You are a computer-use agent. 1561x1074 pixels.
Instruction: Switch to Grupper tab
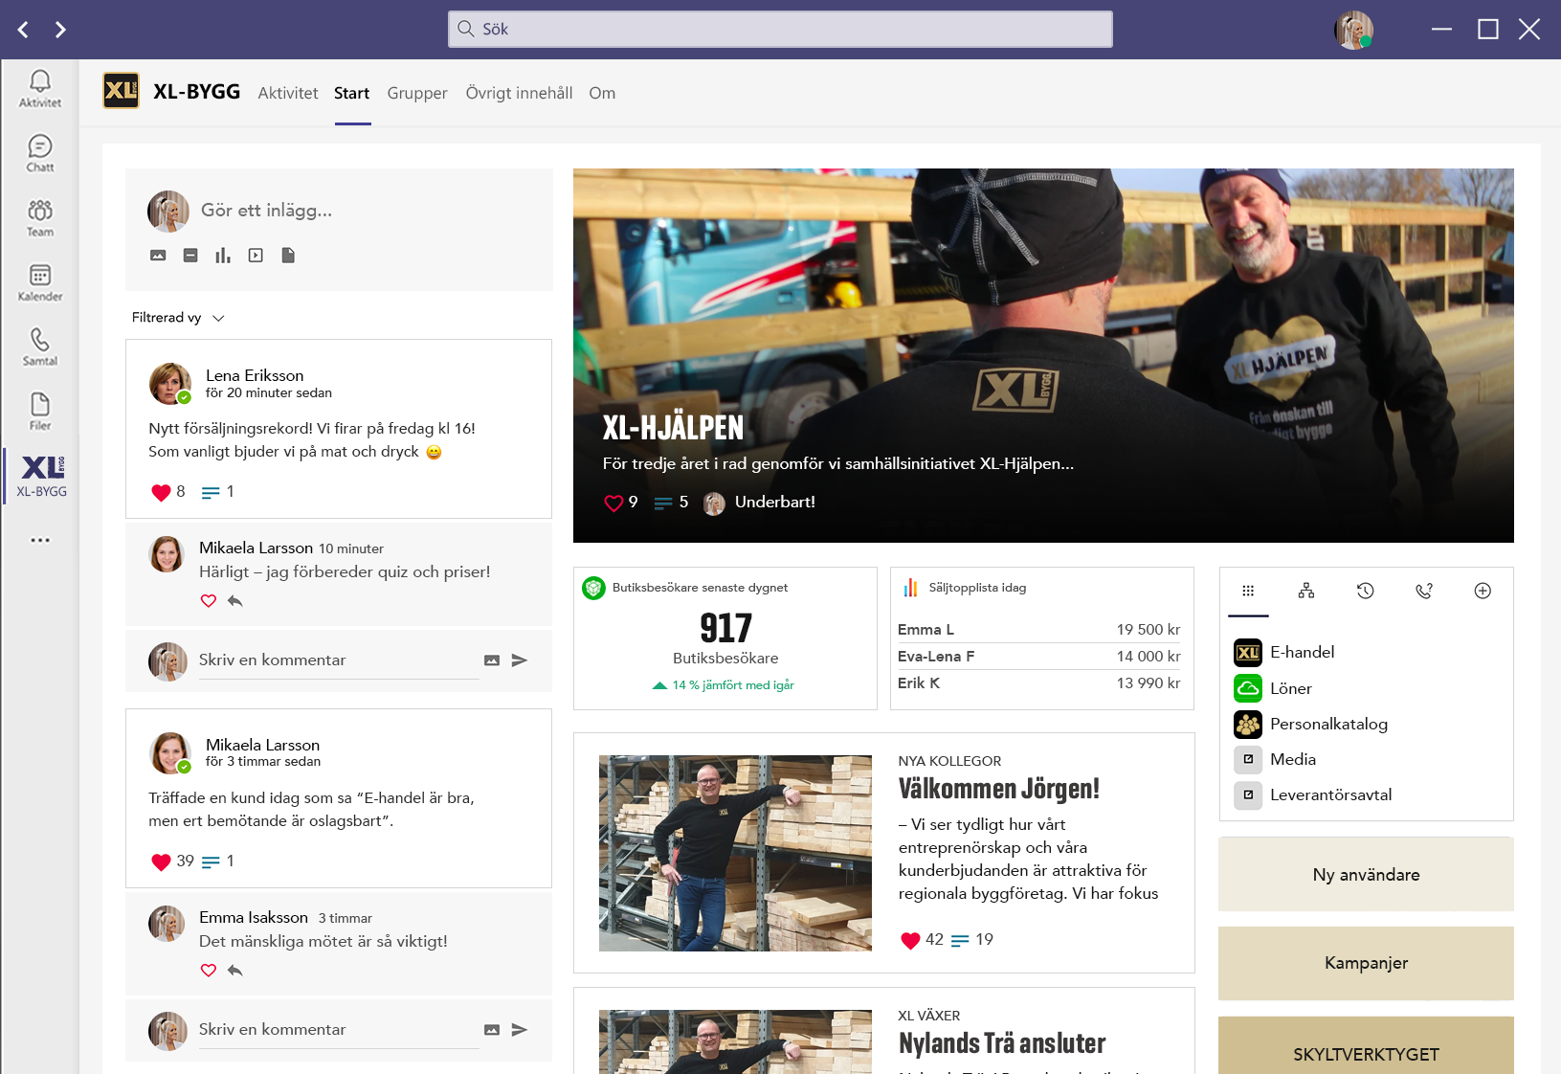(x=417, y=93)
